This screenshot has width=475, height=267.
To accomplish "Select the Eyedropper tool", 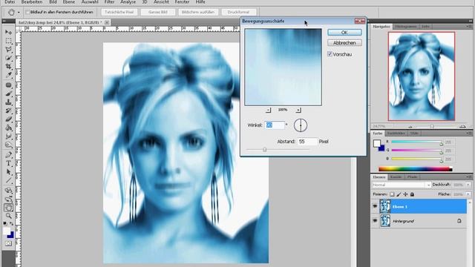I will [x=8, y=75].
